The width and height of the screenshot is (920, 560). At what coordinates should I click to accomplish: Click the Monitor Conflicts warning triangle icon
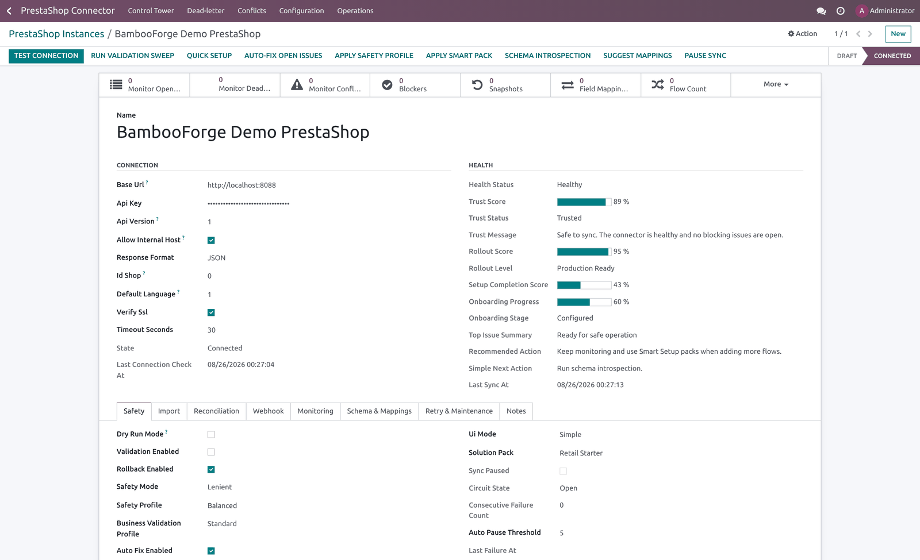pyautogui.click(x=297, y=85)
